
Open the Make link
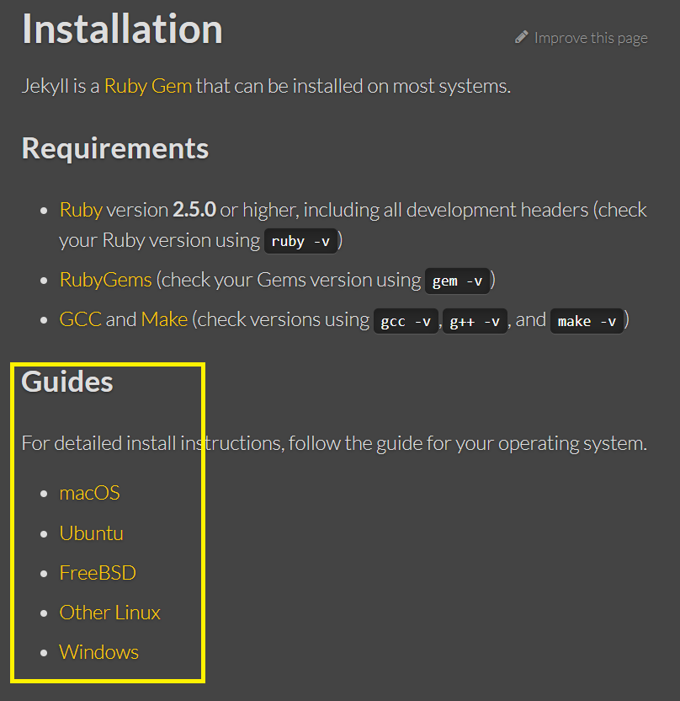164,319
